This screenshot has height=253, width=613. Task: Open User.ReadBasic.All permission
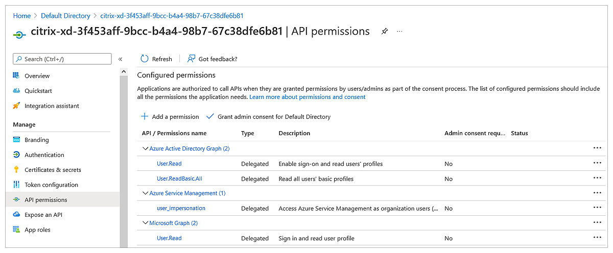point(179,179)
